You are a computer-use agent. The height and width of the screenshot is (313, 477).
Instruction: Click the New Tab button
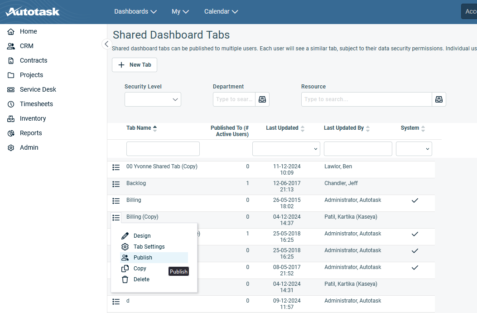[x=135, y=65]
